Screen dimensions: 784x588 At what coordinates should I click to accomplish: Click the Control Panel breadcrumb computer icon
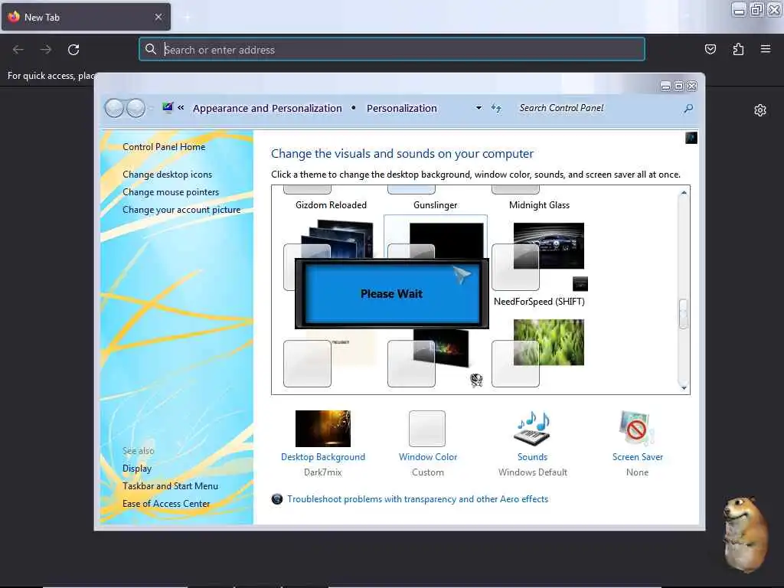[x=168, y=107]
